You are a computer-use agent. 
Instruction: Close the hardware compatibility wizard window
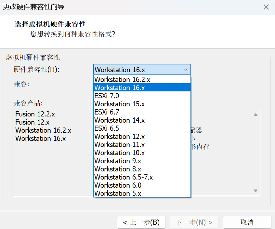(x=266, y=7)
